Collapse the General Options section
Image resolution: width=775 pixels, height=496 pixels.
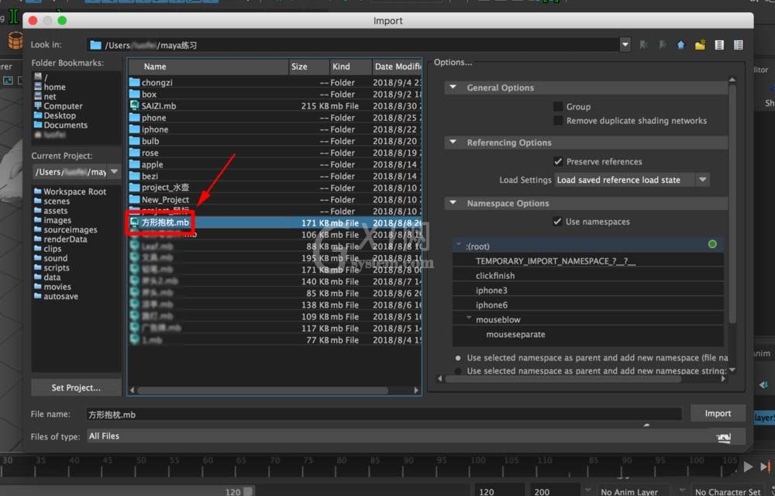tap(453, 88)
